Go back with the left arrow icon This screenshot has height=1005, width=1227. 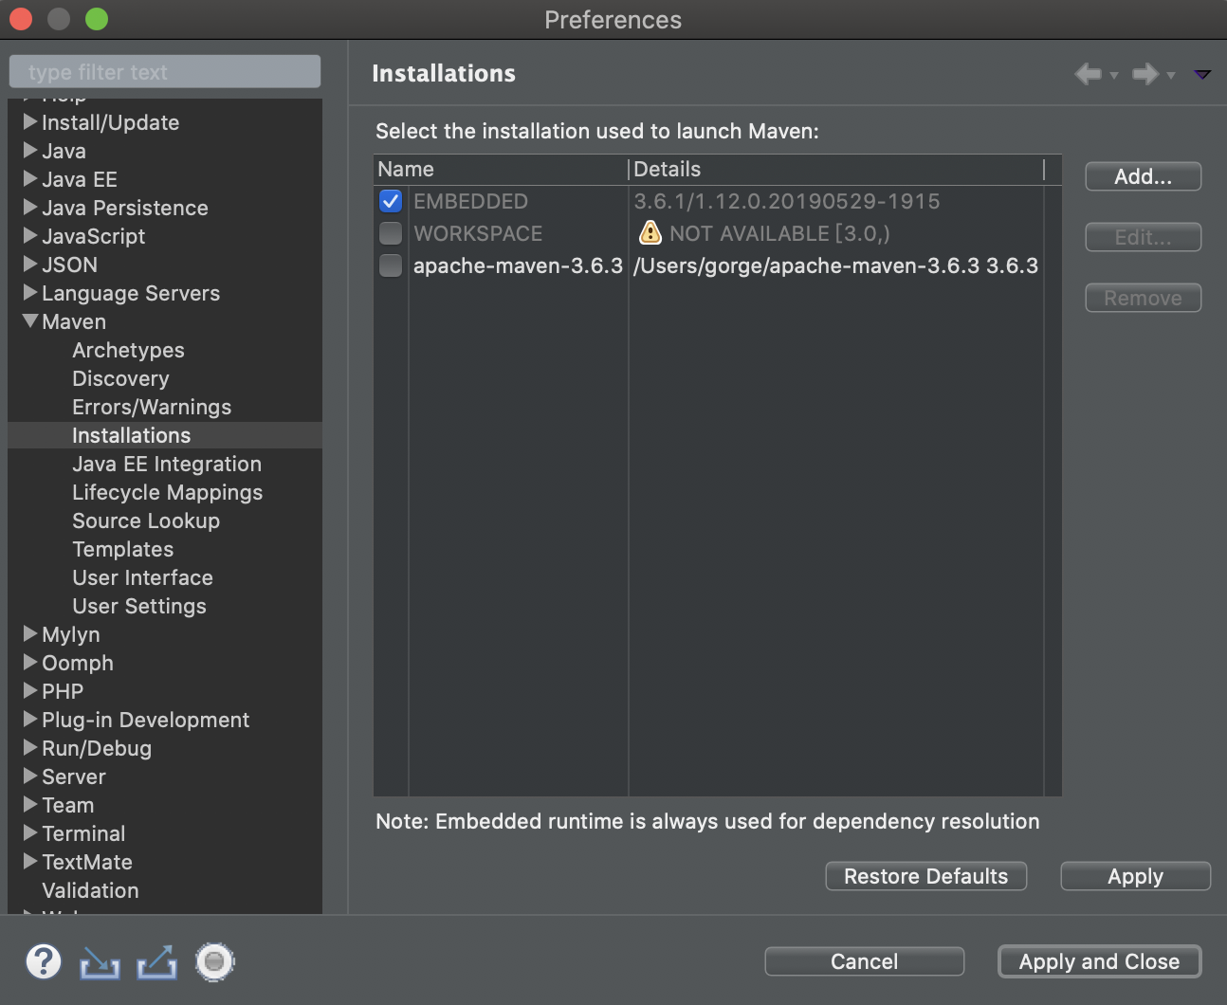pyautogui.click(x=1089, y=73)
